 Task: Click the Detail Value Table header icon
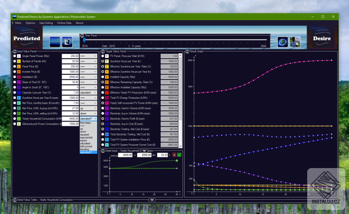15,200
